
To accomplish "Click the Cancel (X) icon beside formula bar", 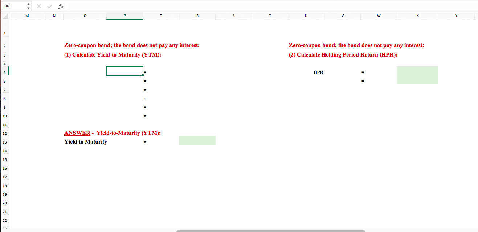I will pyautogui.click(x=39, y=6).
